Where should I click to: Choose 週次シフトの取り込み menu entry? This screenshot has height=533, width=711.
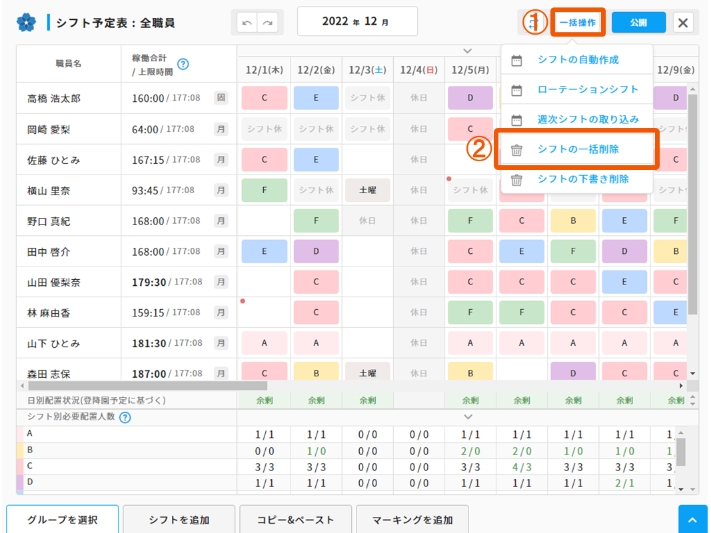[588, 120]
